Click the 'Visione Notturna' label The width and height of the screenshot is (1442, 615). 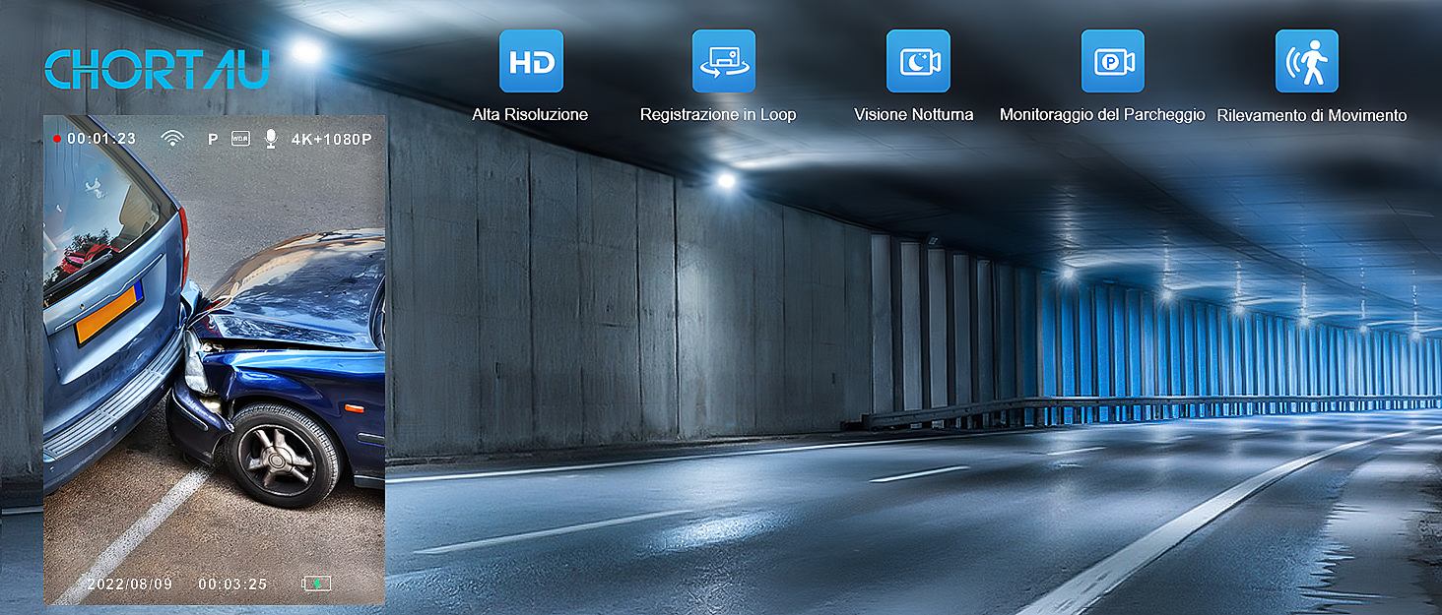tap(914, 114)
